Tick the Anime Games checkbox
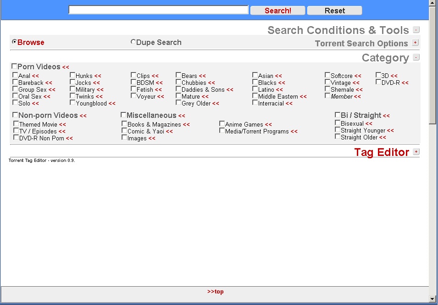This screenshot has height=305, width=438. pyautogui.click(x=222, y=124)
